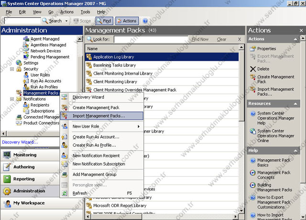Toggle the Find toolbar button

coord(104,21)
